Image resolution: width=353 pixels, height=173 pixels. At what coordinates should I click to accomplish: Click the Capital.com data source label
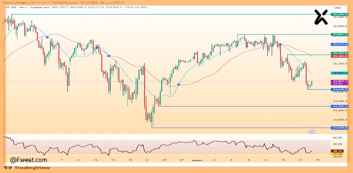(x=42, y=7)
